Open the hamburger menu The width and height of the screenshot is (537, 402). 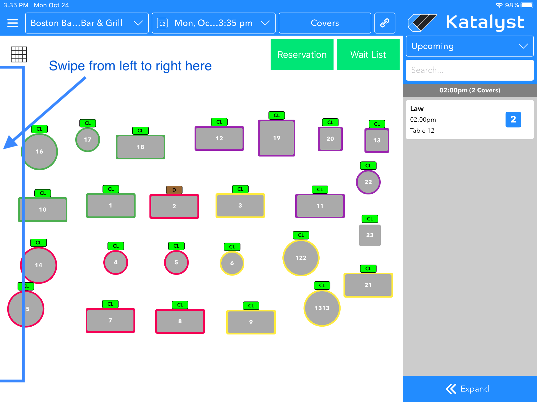(12, 23)
